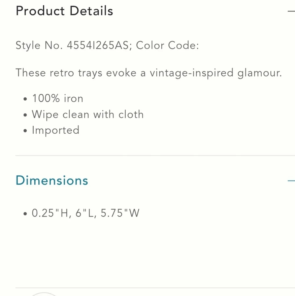Click the 0.25"H, 6"L, 5.75"W dimensions

86,213
